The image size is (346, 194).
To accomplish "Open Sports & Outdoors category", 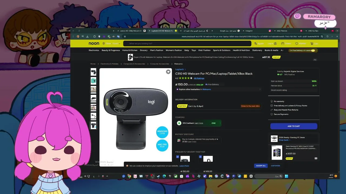I will click(221, 50).
